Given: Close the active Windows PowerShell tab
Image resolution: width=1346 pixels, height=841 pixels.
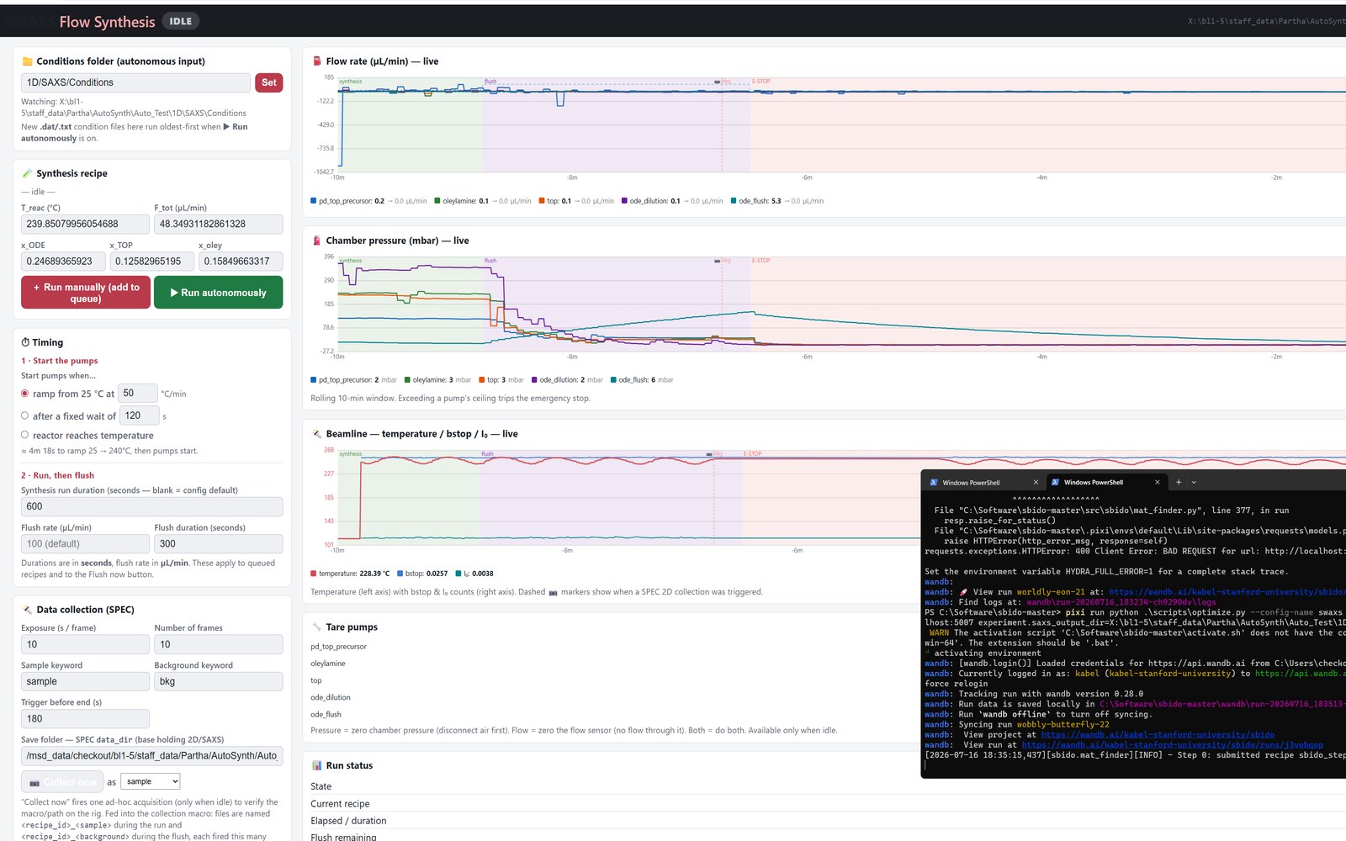Looking at the screenshot, I should [1158, 483].
